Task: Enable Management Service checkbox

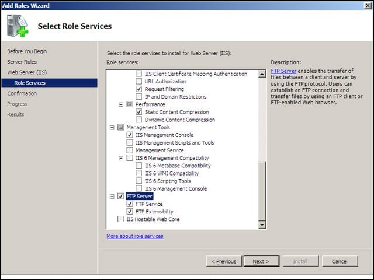Action: (x=130, y=150)
